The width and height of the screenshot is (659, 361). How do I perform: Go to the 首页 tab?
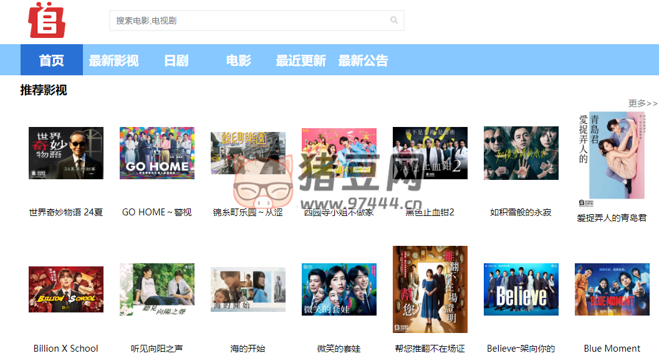click(52, 60)
